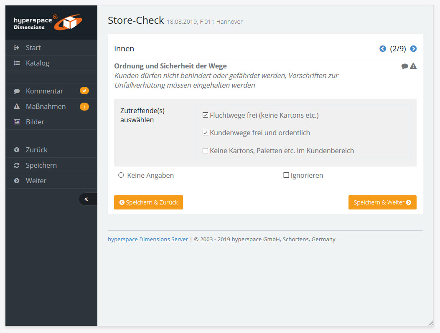Uncheck 'Fluchtwege frei (keine Kartons etc.)'
The height and width of the screenshot is (333, 440).
pos(205,115)
